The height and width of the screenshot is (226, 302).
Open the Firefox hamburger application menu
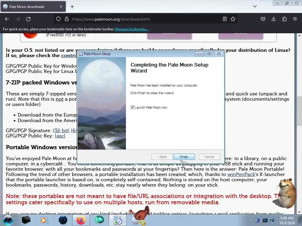coord(295,19)
